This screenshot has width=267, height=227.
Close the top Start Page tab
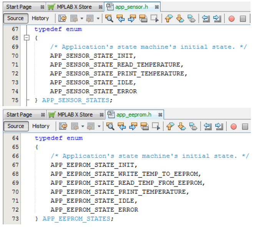click(42, 7)
